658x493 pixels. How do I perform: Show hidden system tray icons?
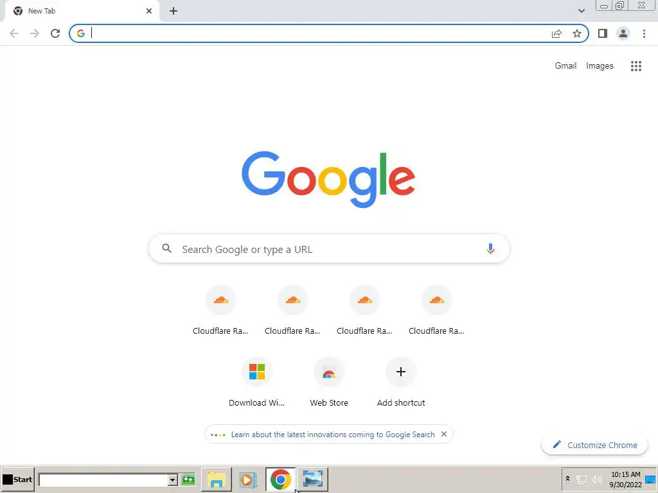(x=567, y=479)
